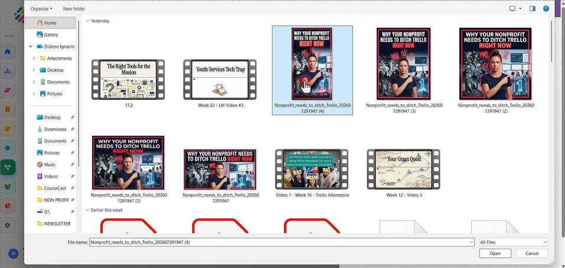
Task: Click the teal circle icon in background sidebar
Action: (8, 148)
